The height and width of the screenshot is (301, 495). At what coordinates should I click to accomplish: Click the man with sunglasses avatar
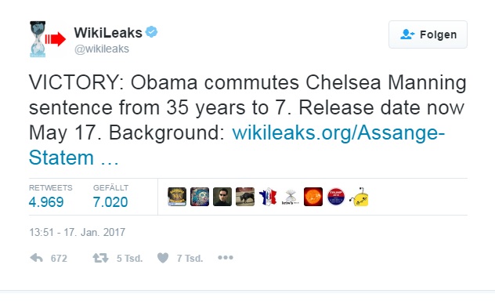click(222, 197)
